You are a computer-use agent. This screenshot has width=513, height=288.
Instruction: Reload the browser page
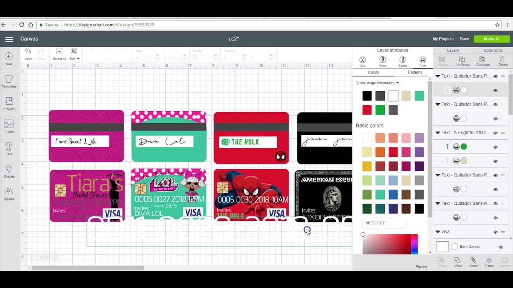[x=22, y=25]
